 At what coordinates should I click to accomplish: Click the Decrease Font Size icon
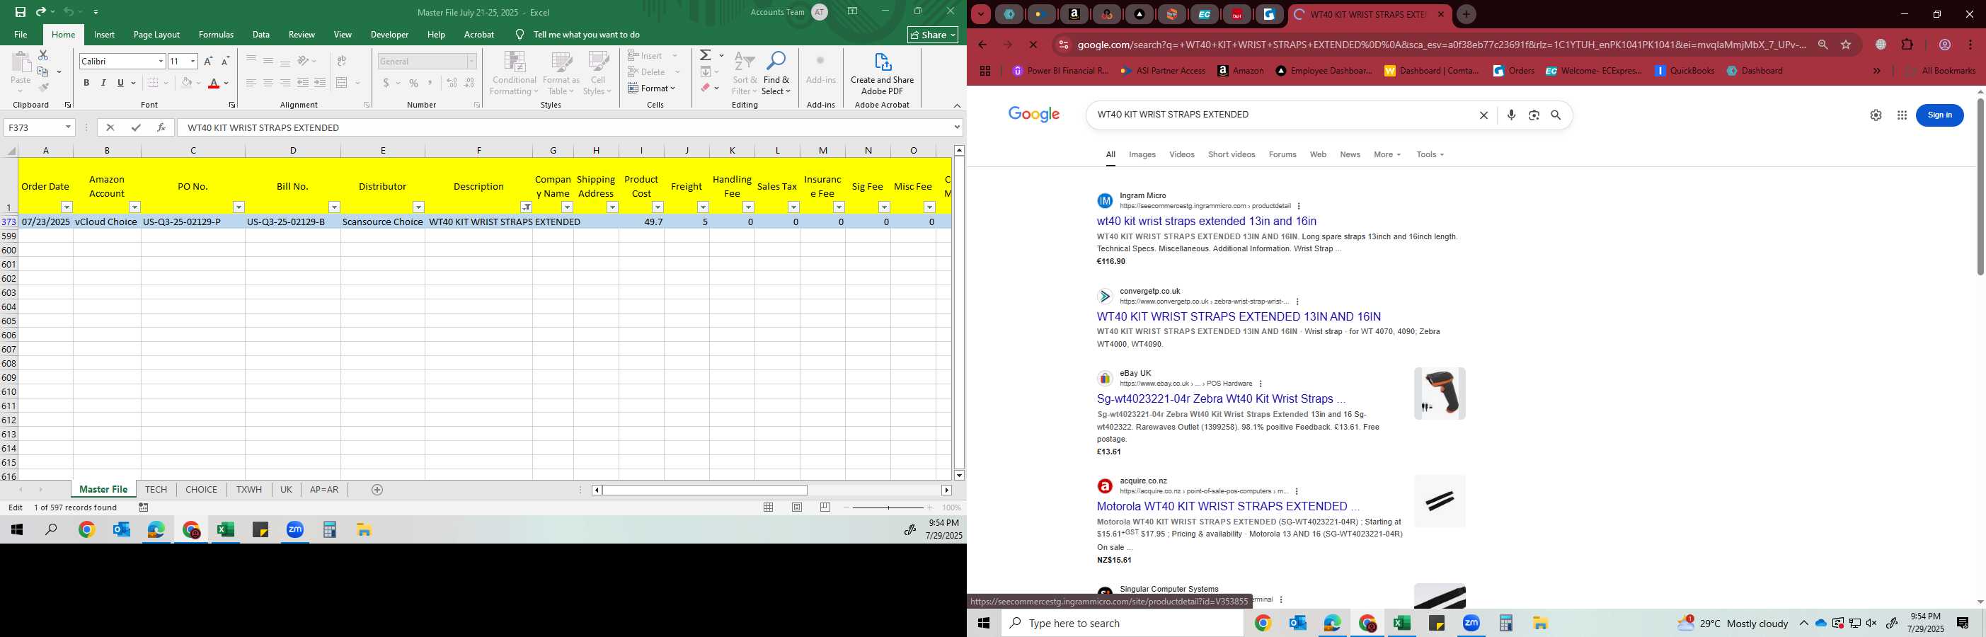coord(225,61)
